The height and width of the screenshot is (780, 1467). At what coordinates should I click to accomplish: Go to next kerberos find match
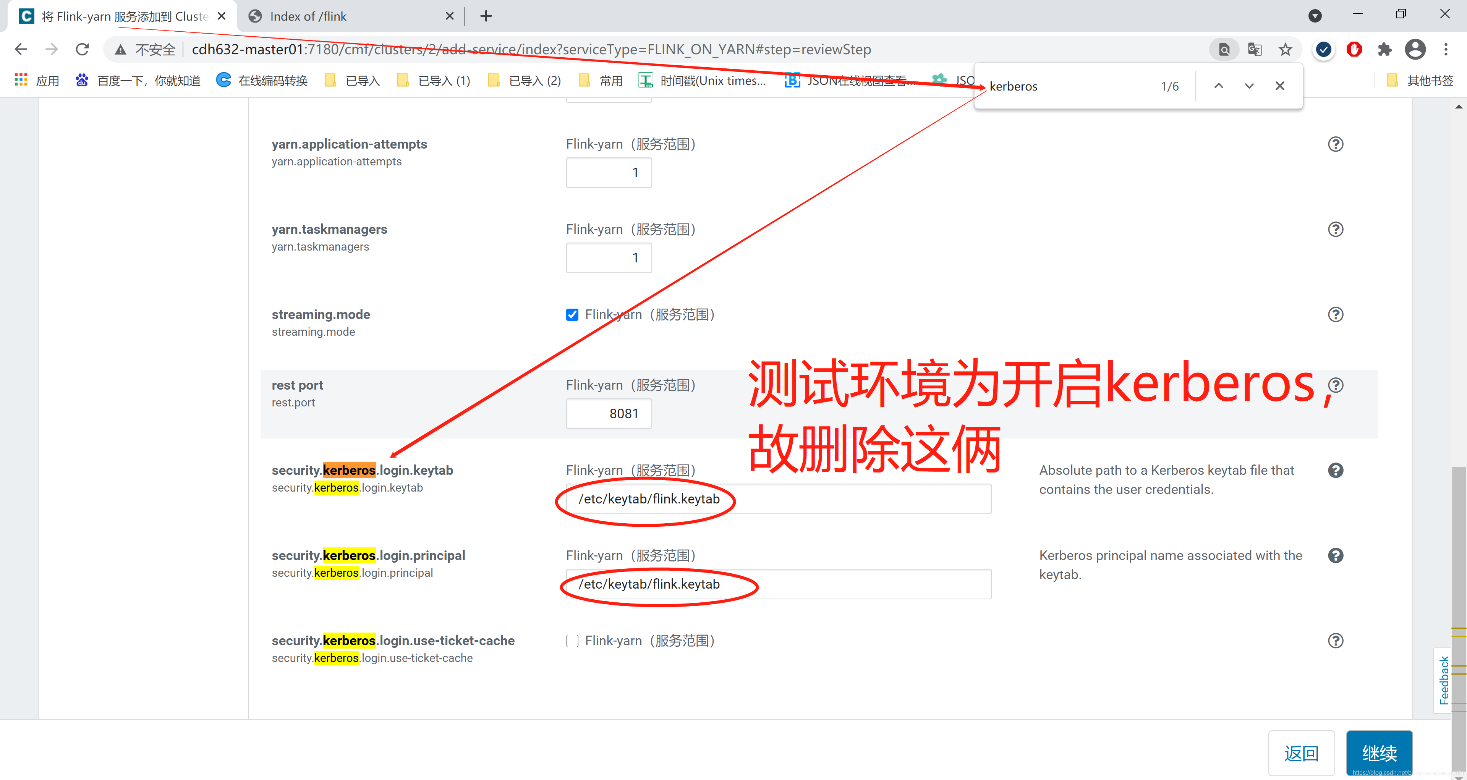[x=1249, y=86]
